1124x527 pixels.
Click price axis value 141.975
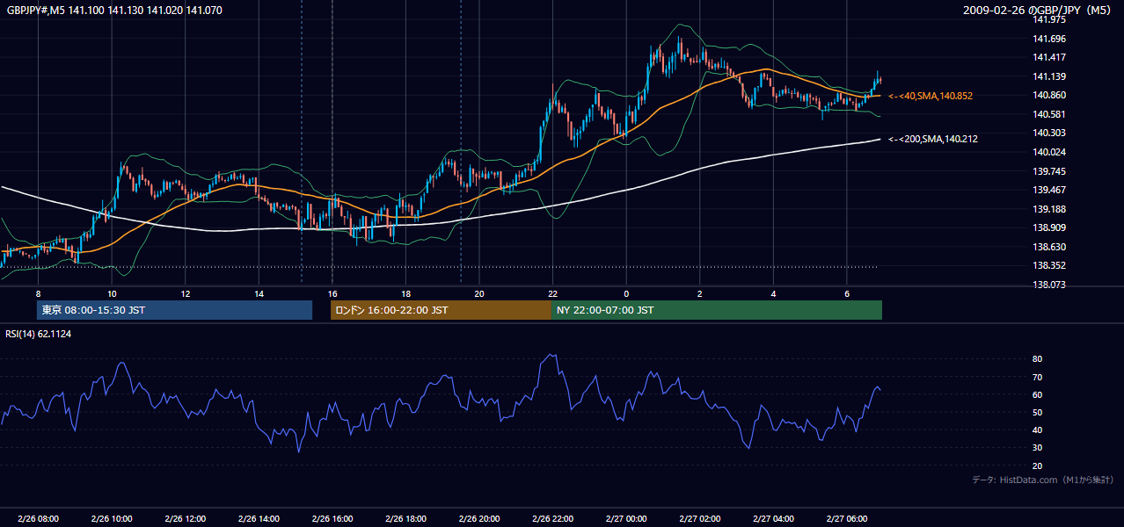click(x=1048, y=20)
